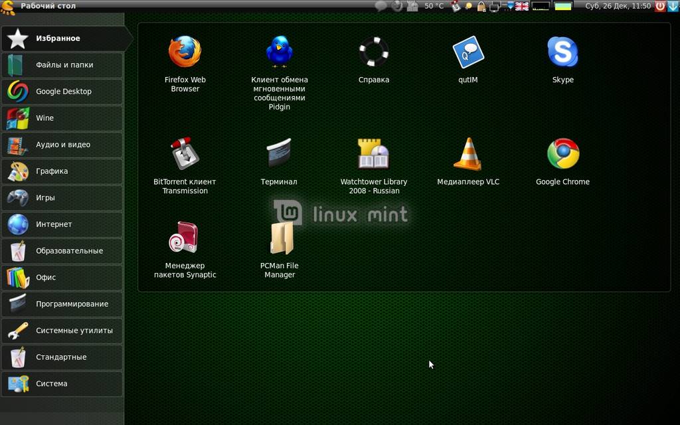Image resolution: width=680 pixels, height=425 pixels.
Task: Click the 50 °C temperature reading
Action: point(434,6)
